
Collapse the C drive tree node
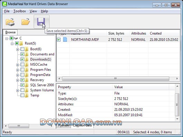tap(7, 39)
